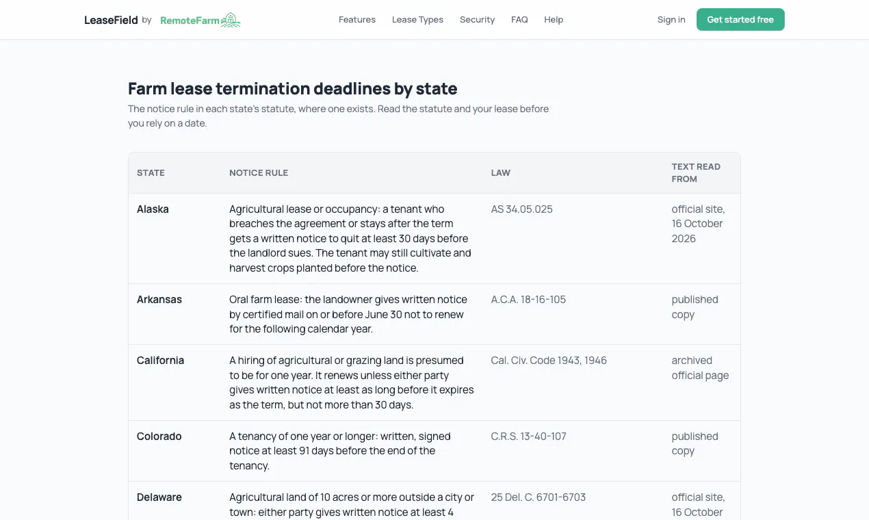The image size is (869, 520).
Task: Click the archived official page source cell
Action: (x=700, y=368)
